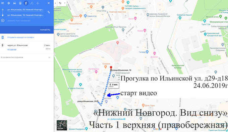Select best travel mode diamond icon

coord(9,3)
